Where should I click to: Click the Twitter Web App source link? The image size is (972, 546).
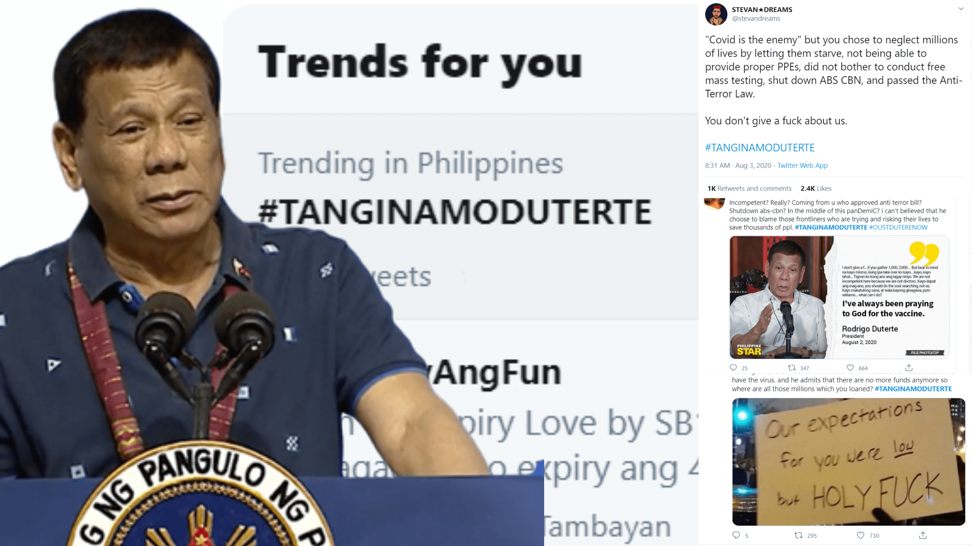pos(802,165)
